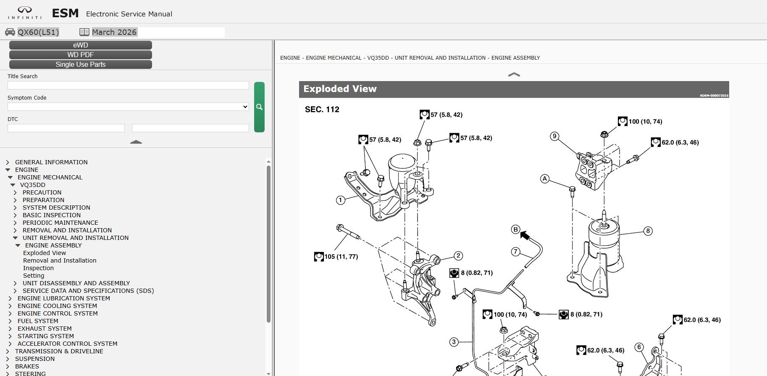
Task: Click the tree panel scrollbar thumb
Action: pyautogui.click(x=268, y=244)
